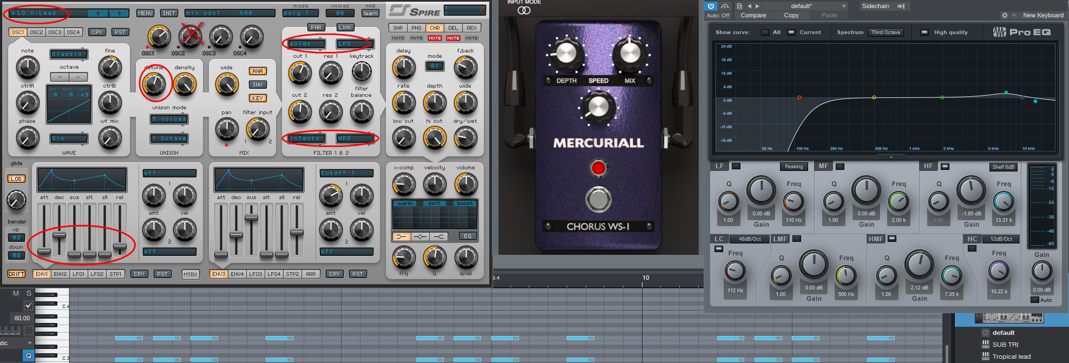Viewport: 1069px width, 363px height.
Task: Enable Show curve All toggle
Action: point(765,32)
